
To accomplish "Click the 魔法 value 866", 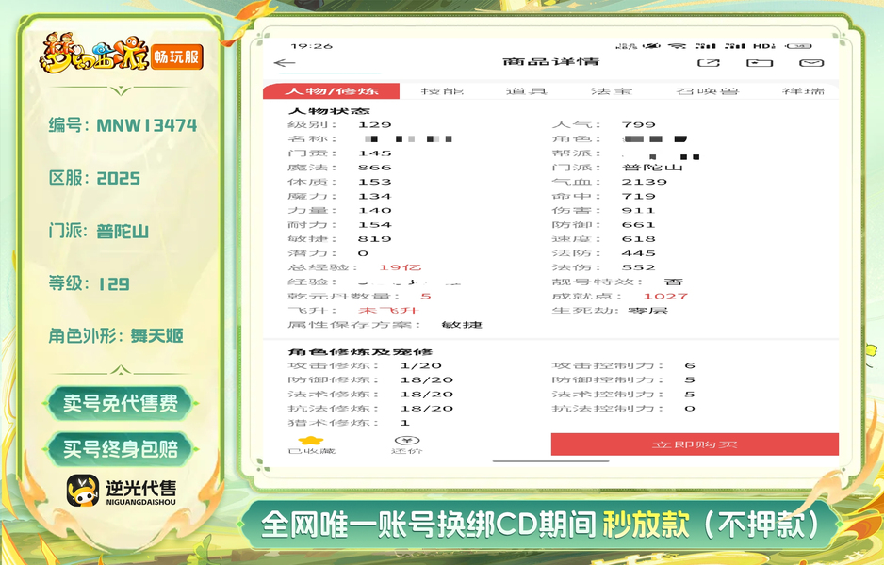I will tap(374, 168).
